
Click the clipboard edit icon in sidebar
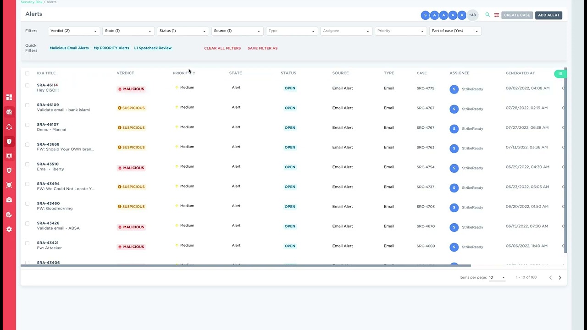tap(9, 214)
